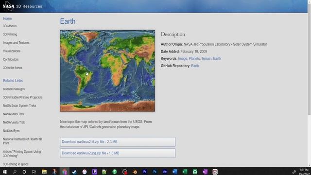311x175 pixels.
Task: Click the Earth page heading
Action: pos(68,21)
